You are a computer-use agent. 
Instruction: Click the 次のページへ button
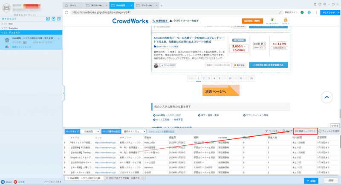pos(221,91)
